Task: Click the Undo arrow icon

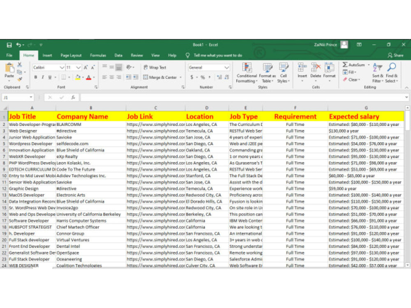Action: (x=18, y=45)
